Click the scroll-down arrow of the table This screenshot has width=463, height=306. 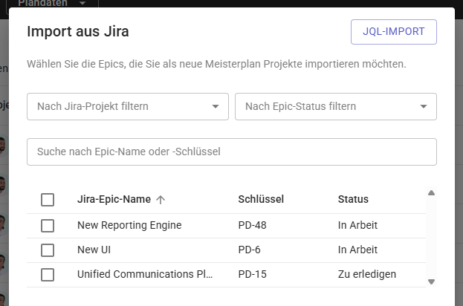(431, 281)
